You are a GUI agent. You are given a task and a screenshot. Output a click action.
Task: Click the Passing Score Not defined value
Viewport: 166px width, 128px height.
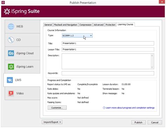pyautogui.click(x=83, y=102)
